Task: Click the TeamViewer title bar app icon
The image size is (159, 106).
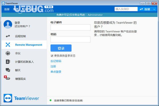Action: pyautogui.click(x=3, y=3)
